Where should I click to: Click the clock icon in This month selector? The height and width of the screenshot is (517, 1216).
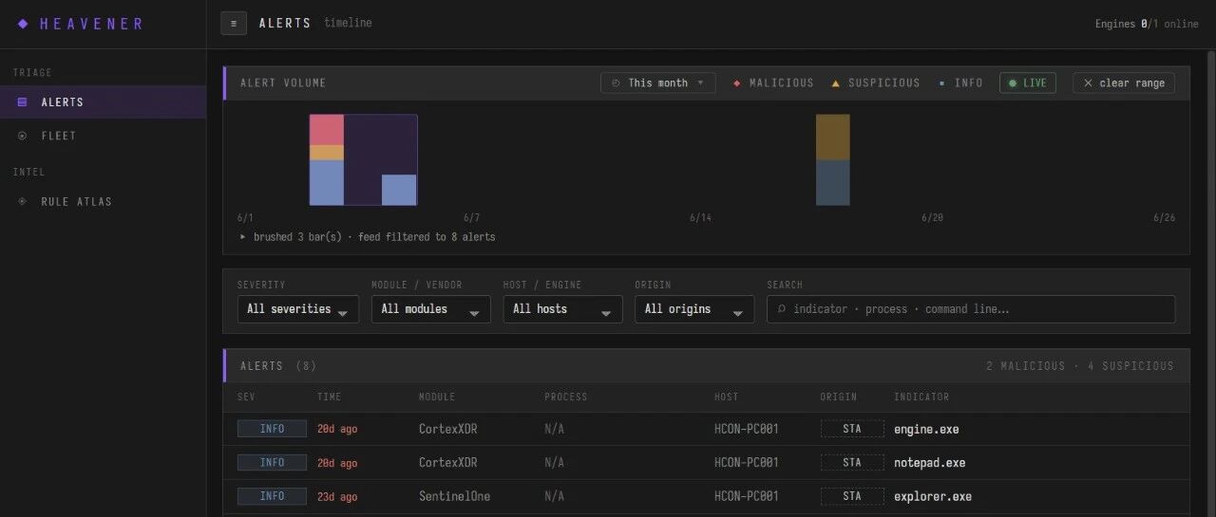coord(616,83)
